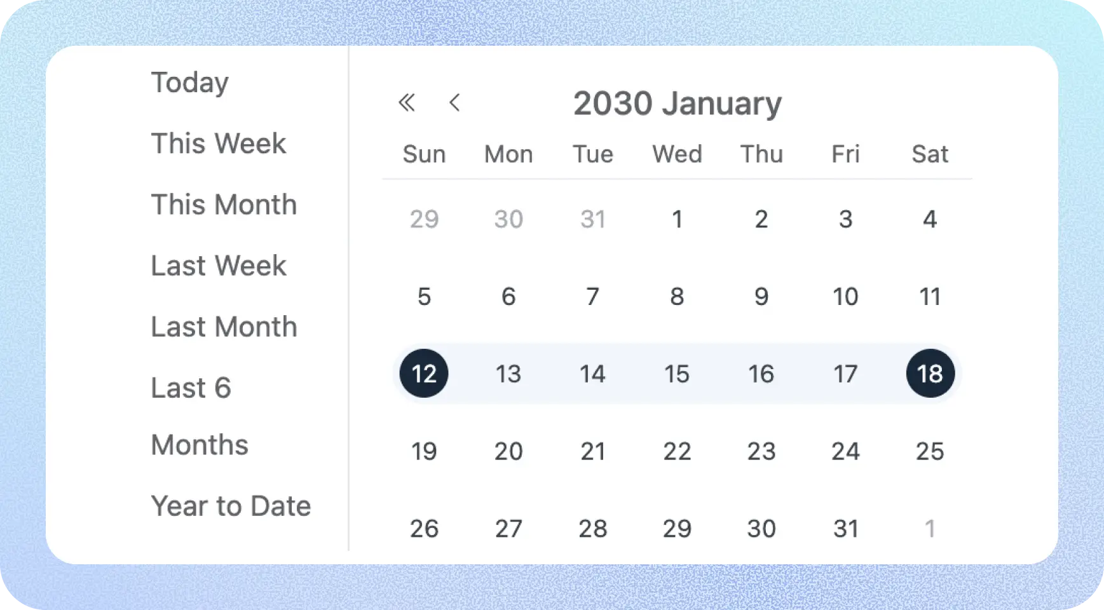This screenshot has height=610, width=1104.
Task: Pick the greyed-out February 1 date
Action: click(x=930, y=528)
